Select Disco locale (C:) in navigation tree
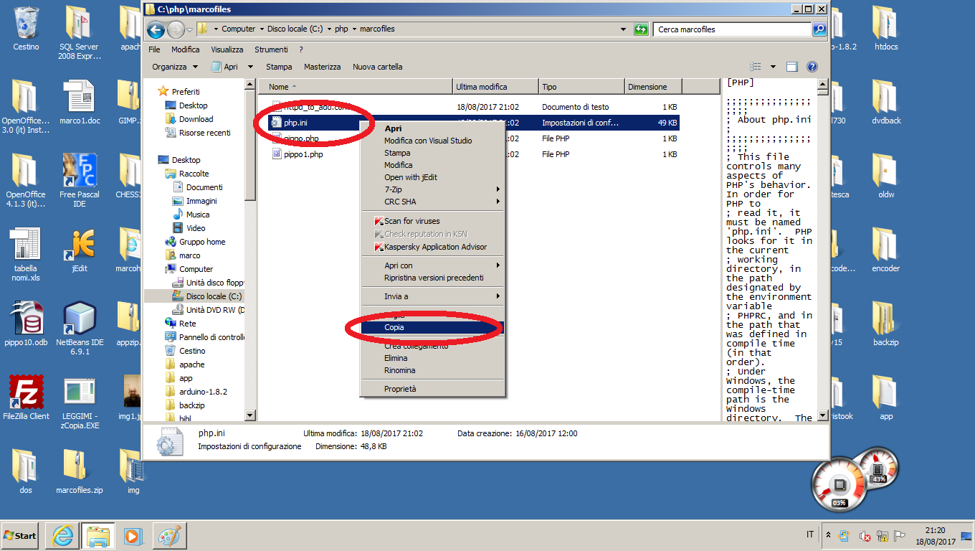 pos(214,296)
